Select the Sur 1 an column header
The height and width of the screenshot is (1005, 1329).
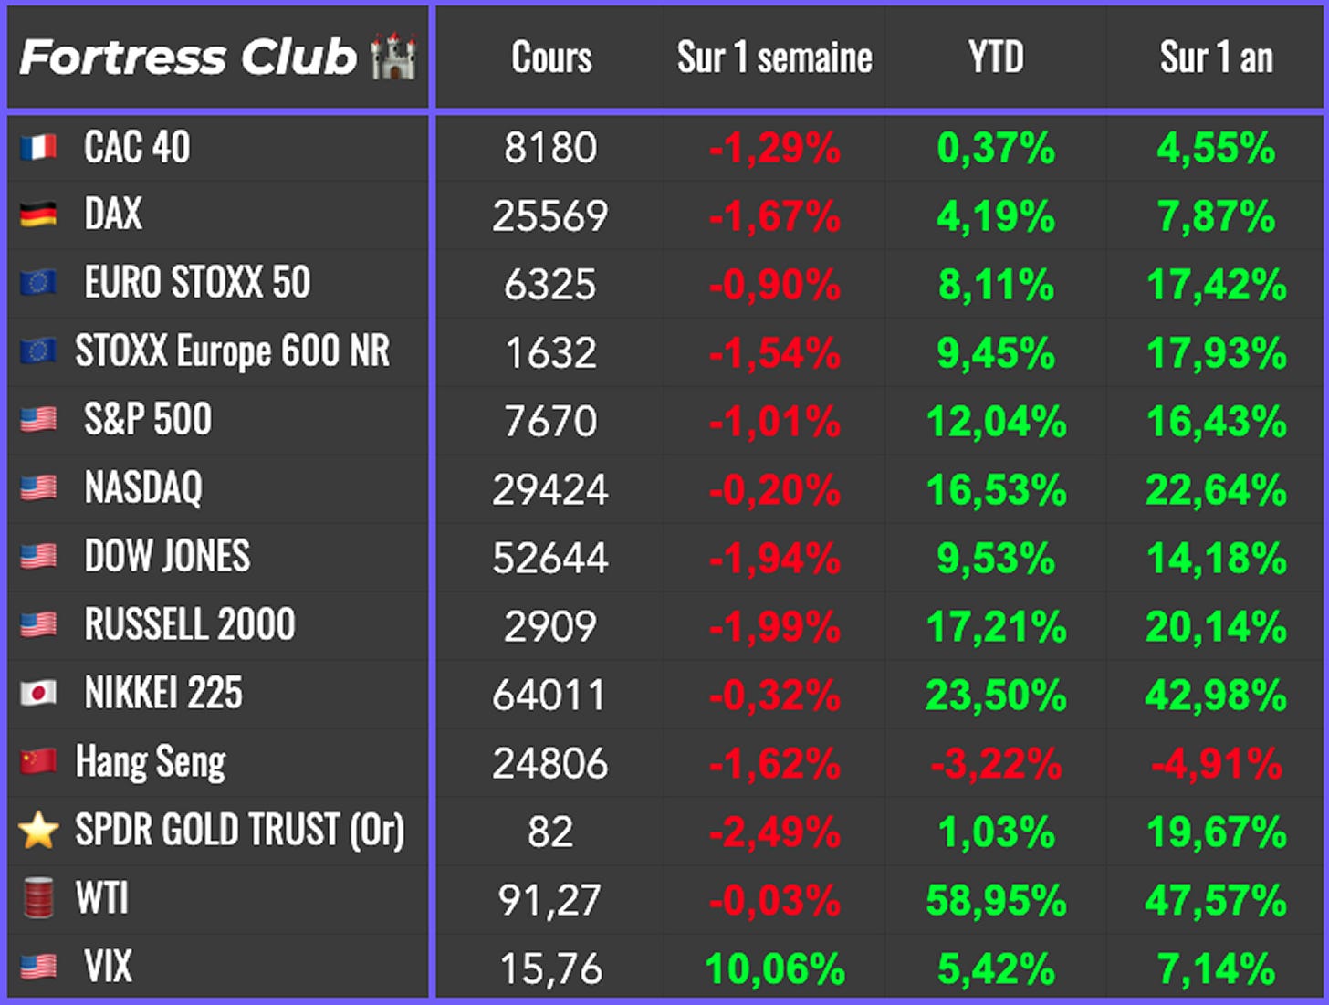(x=1217, y=58)
